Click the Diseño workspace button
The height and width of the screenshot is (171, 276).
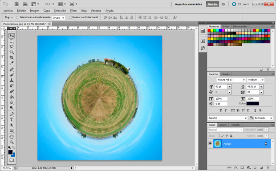click(x=212, y=4)
